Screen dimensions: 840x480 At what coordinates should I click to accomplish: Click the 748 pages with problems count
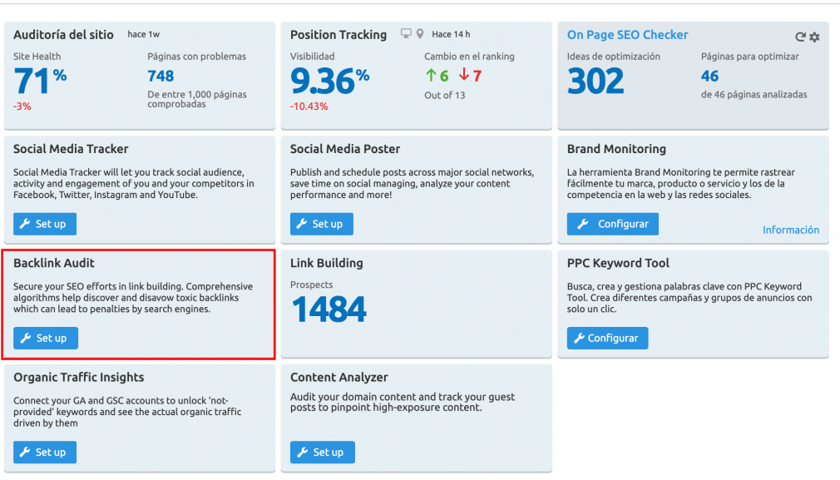(161, 76)
